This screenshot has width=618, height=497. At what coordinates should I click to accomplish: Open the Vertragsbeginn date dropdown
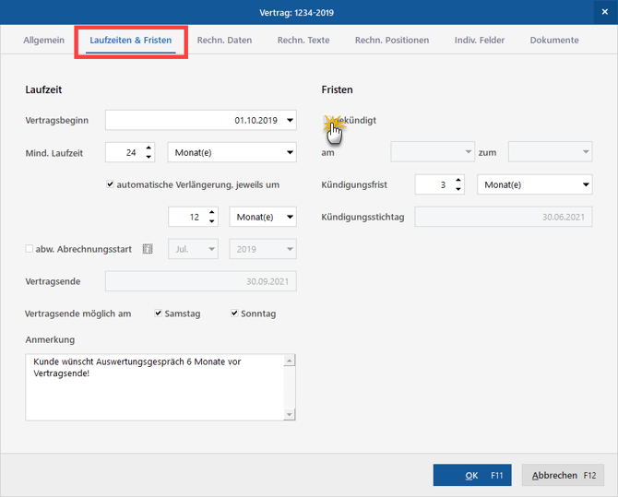290,121
